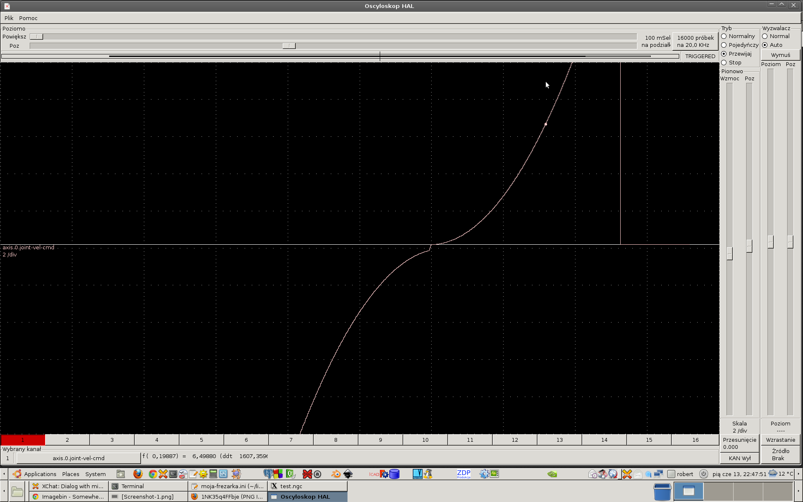Select channel 12

515,440
